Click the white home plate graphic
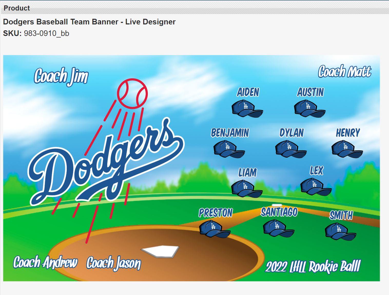The height and width of the screenshot is (295, 389). [x=160, y=252]
